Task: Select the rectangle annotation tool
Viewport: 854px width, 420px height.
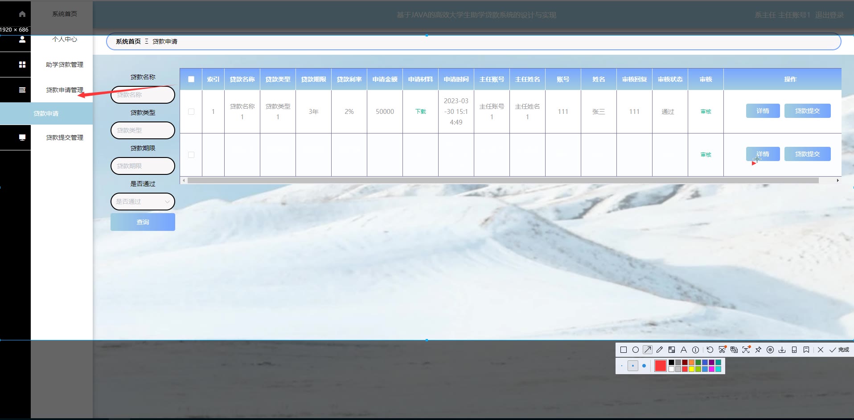Action: 624,350
